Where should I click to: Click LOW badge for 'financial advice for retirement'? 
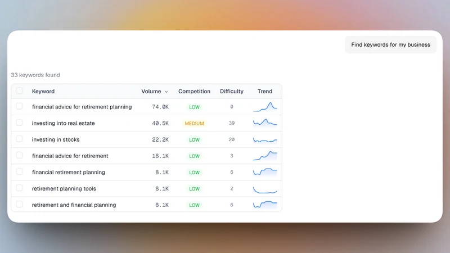194,156
